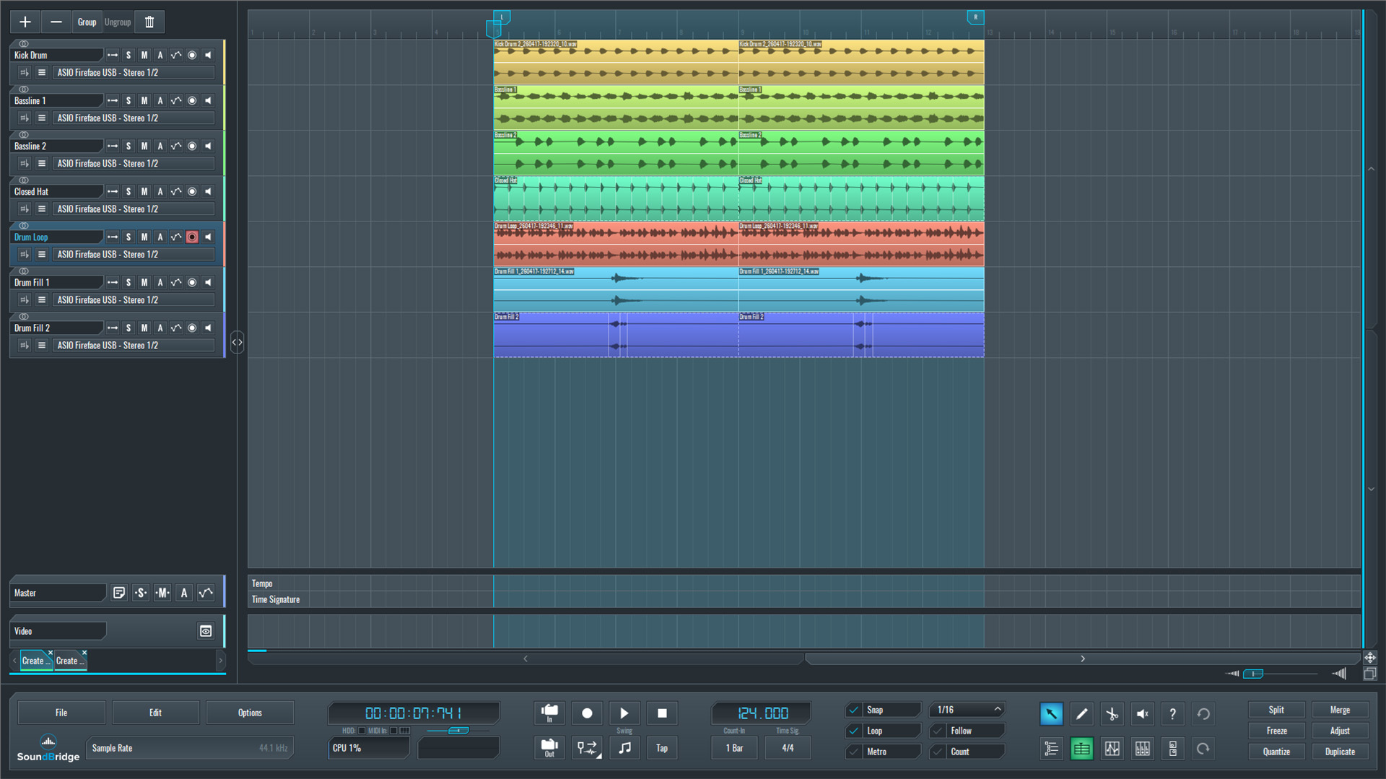Click the Duplicate button

(1340, 752)
